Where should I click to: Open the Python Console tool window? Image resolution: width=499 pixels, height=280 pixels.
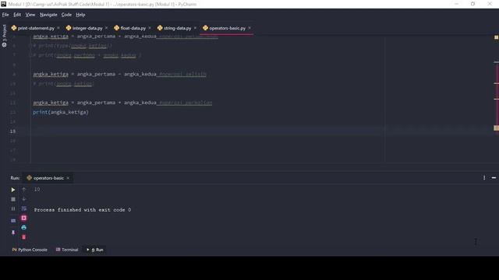[x=30, y=250]
